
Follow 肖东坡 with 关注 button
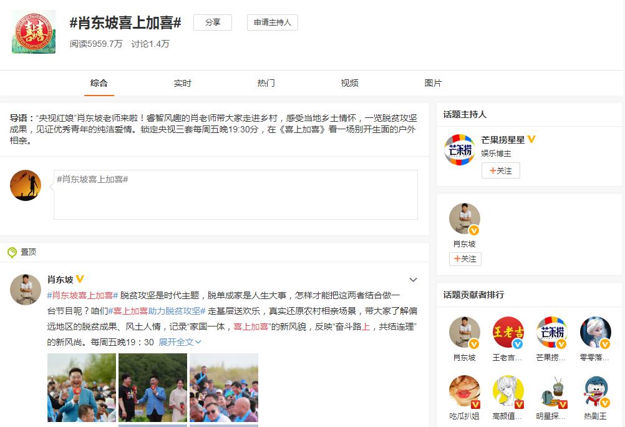(x=465, y=258)
